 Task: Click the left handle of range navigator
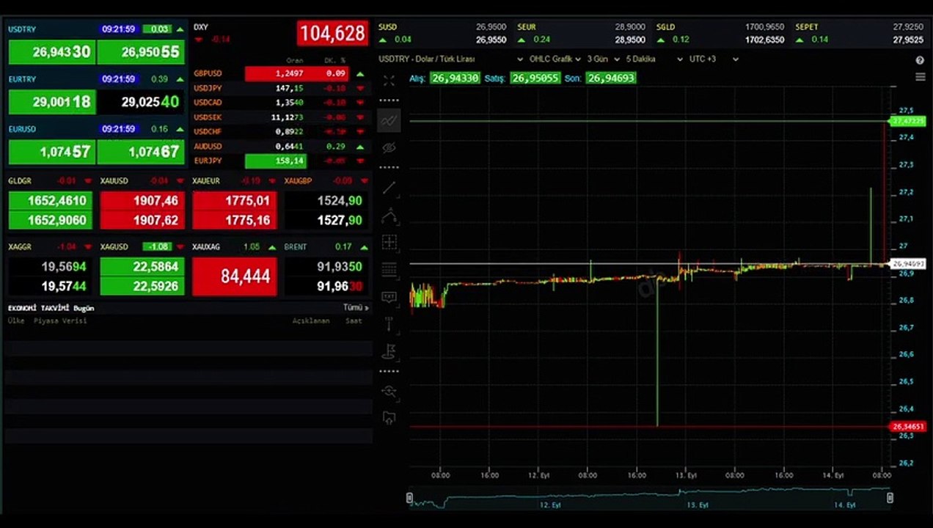click(x=410, y=498)
